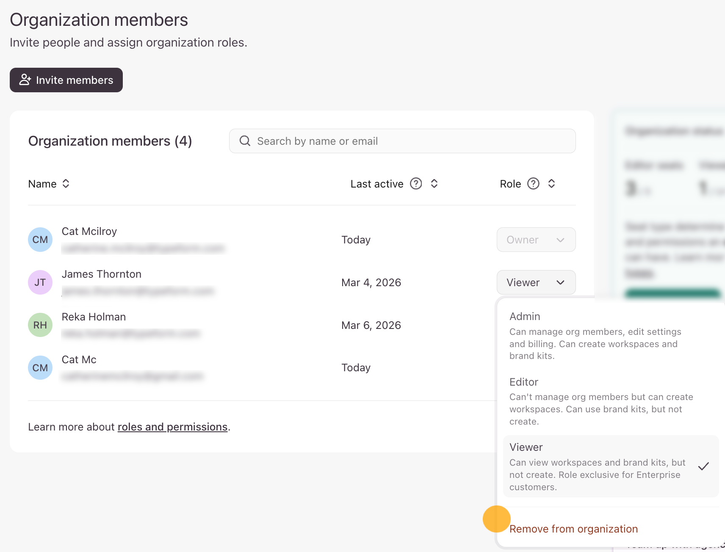
Task: Sort by Role column arrows
Action: [x=551, y=184]
